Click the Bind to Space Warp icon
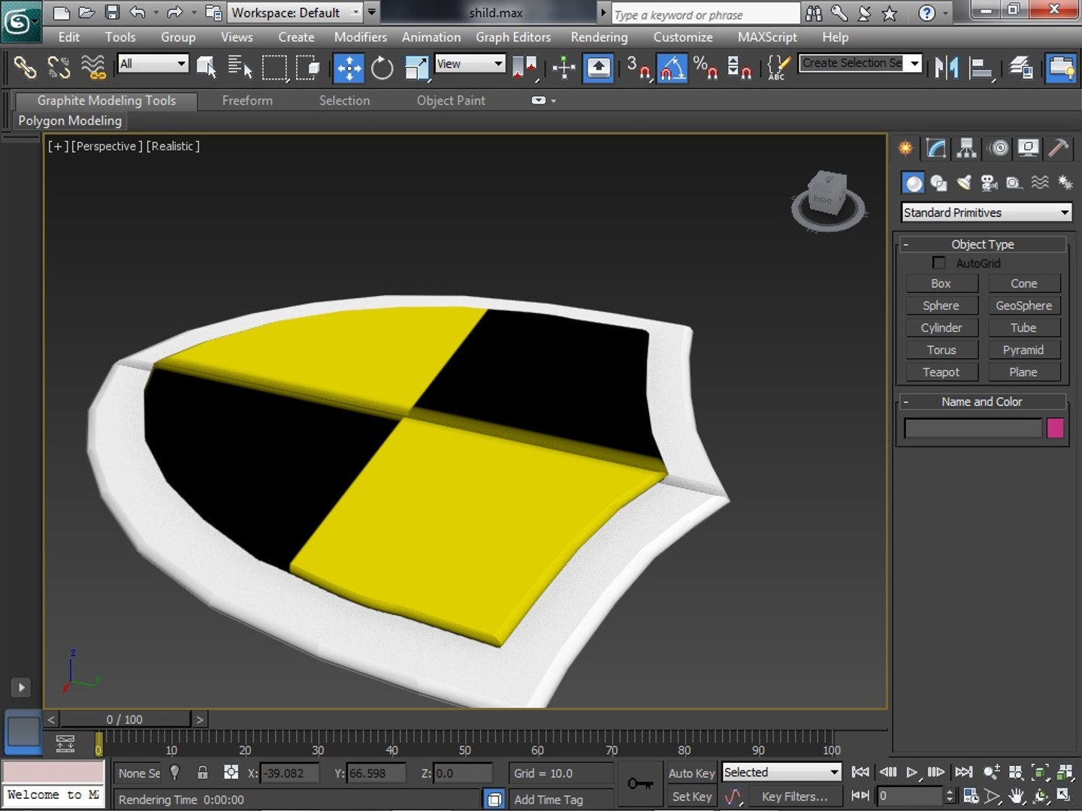Viewport: 1082px width, 811px height. 93,68
